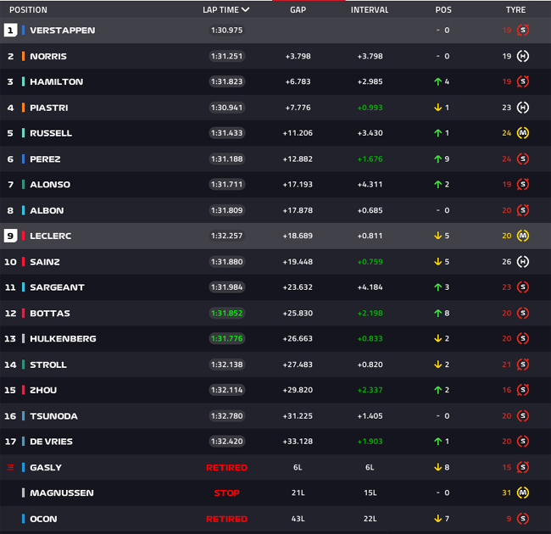Click Tsunoda's soft tyre icon
Viewport: 551px width, 534px height.
tap(523, 416)
